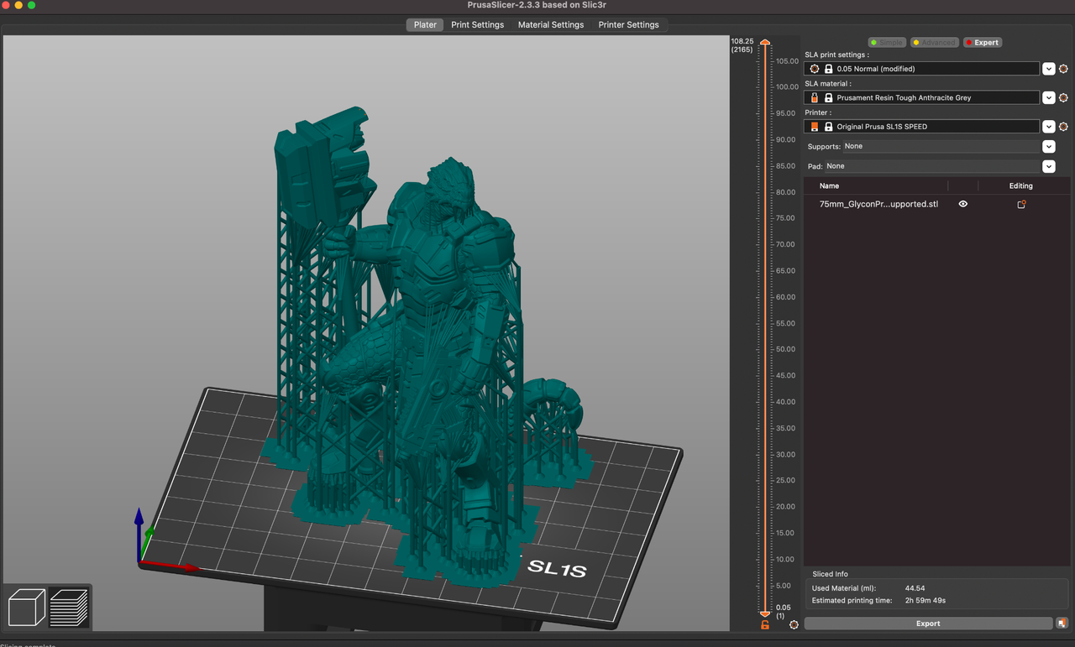The image size is (1075, 647).
Task: Open settings cog beside SLA material preset
Action: point(1063,98)
